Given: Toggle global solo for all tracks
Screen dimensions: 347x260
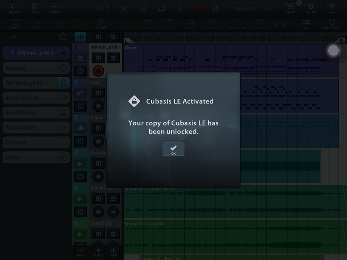Looking at the screenshot, I should (x=113, y=37).
